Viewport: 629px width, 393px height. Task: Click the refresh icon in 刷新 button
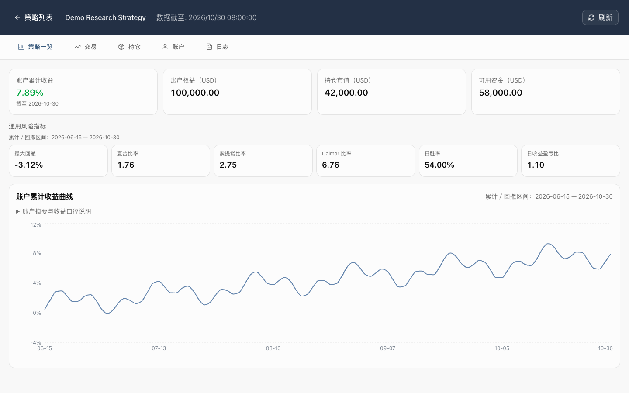click(591, 17)
